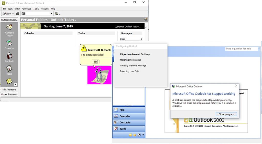
Task: Open the Outlook Today shortcut icon
Action: point(9,27)
